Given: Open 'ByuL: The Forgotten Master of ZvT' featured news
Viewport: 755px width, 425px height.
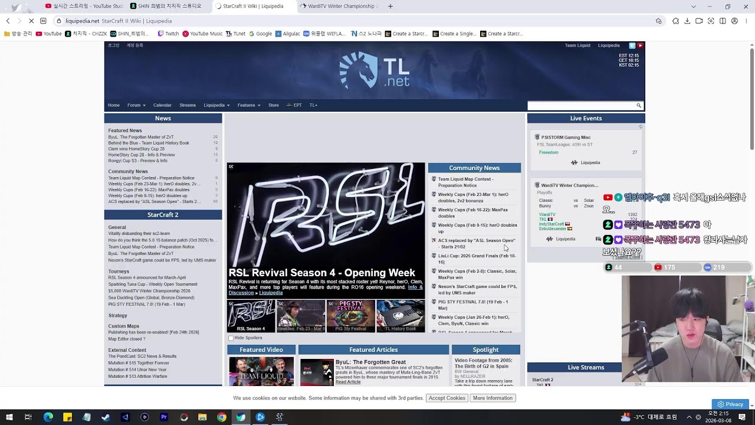Looking at the screenshot, I should 141,137.
